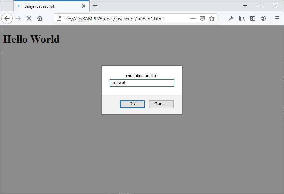Viewport: 284px width, 194px height.
Task: Bookmark this page with the star
Action: pyautogui.click(x=212, y=18)
